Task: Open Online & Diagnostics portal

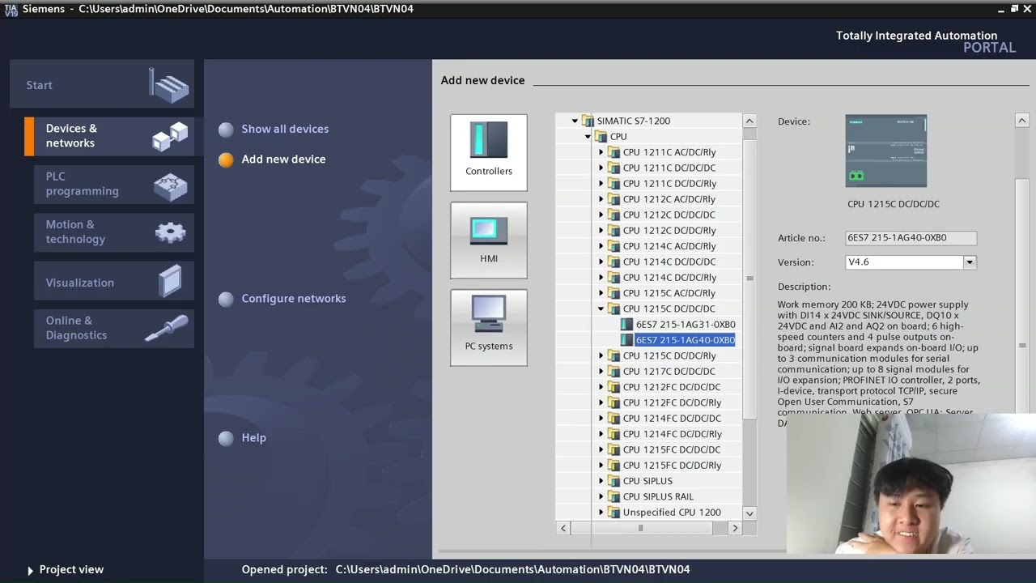Action: [x=114, y=328]
